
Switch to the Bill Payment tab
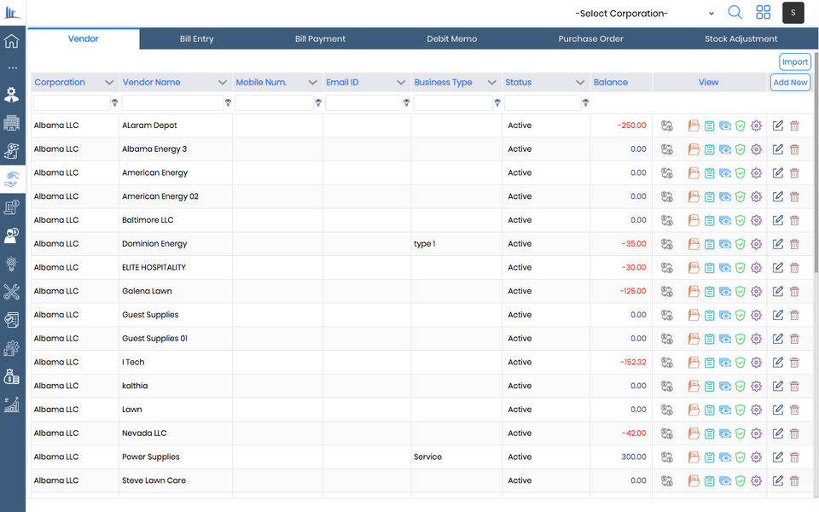[x=320, y=38]
